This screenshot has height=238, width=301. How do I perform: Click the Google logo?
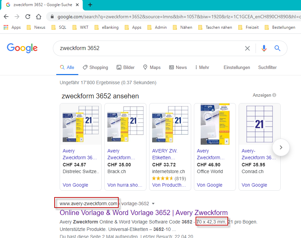click(22, 48)
